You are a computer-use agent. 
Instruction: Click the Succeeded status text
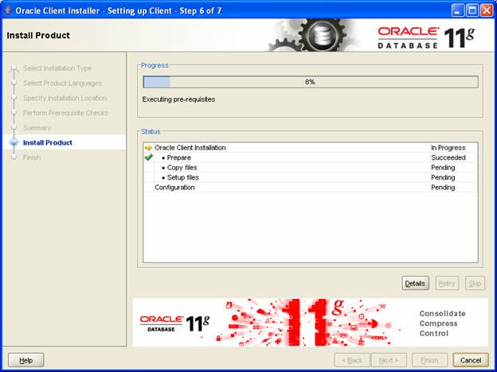pyautogui.click(x=448, y=157)
